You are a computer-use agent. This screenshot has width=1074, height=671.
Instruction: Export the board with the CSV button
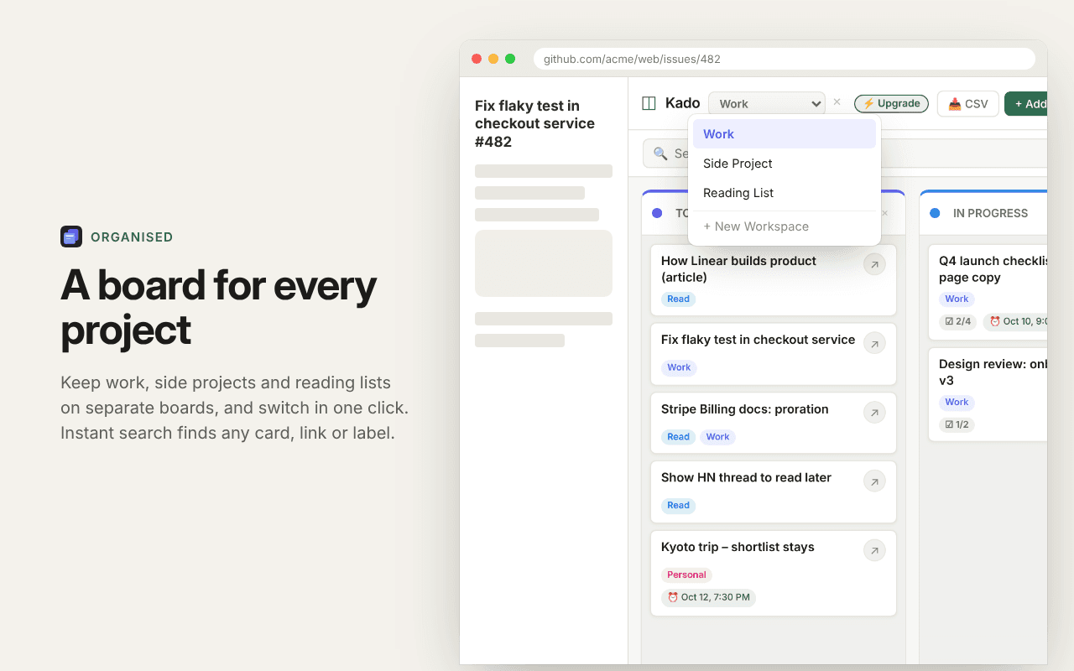tap(968, 104)
